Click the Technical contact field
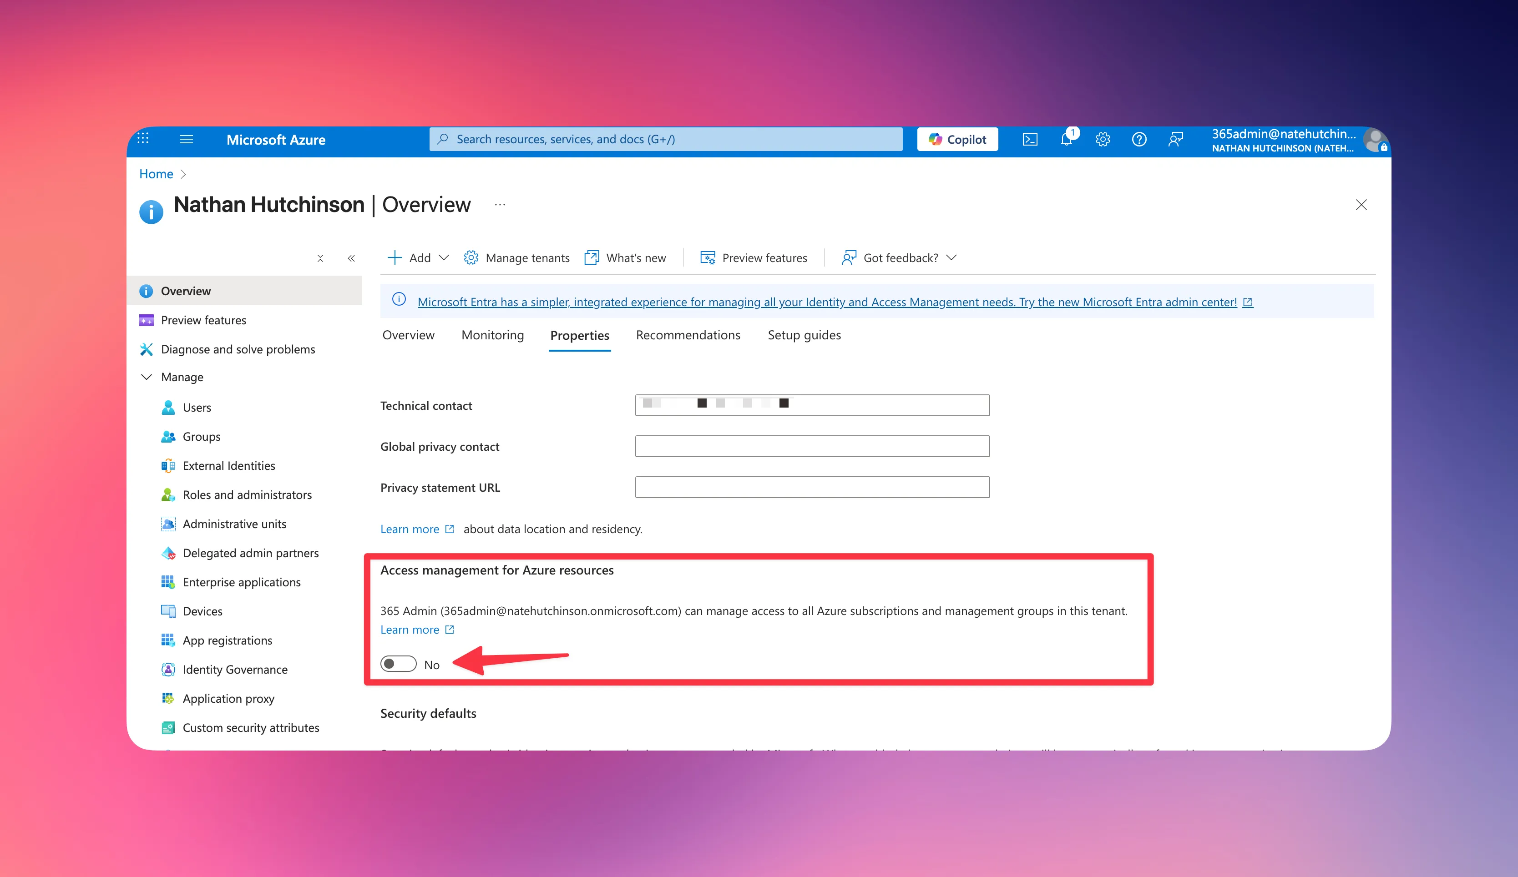 click(x=812, y=405)
